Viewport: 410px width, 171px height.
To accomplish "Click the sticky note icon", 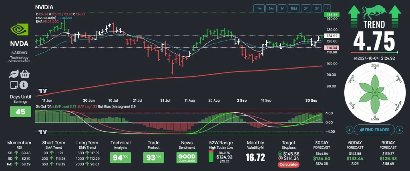I will coord(14,85).
